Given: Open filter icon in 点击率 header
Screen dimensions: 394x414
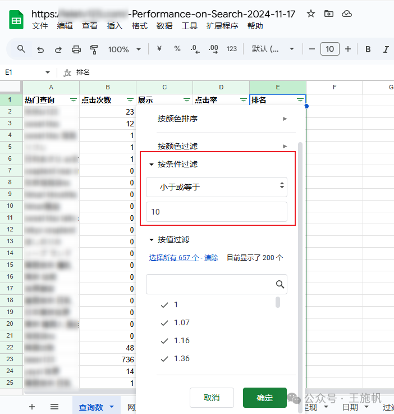Looking at the screenshot, I should click(244, 100).
